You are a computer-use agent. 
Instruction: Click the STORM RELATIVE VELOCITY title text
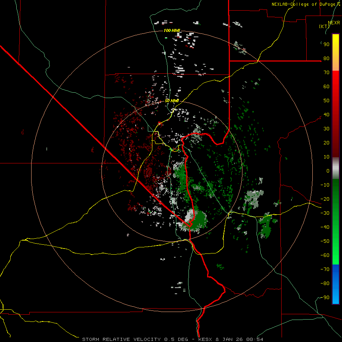[122, 339]
